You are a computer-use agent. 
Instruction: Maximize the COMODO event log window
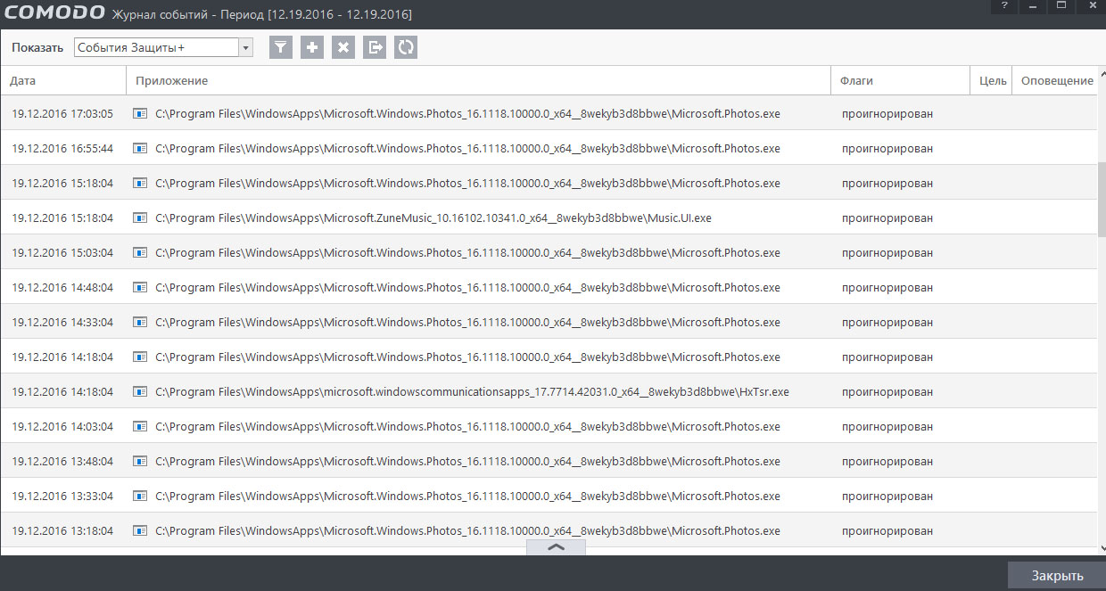point(1061,6)
